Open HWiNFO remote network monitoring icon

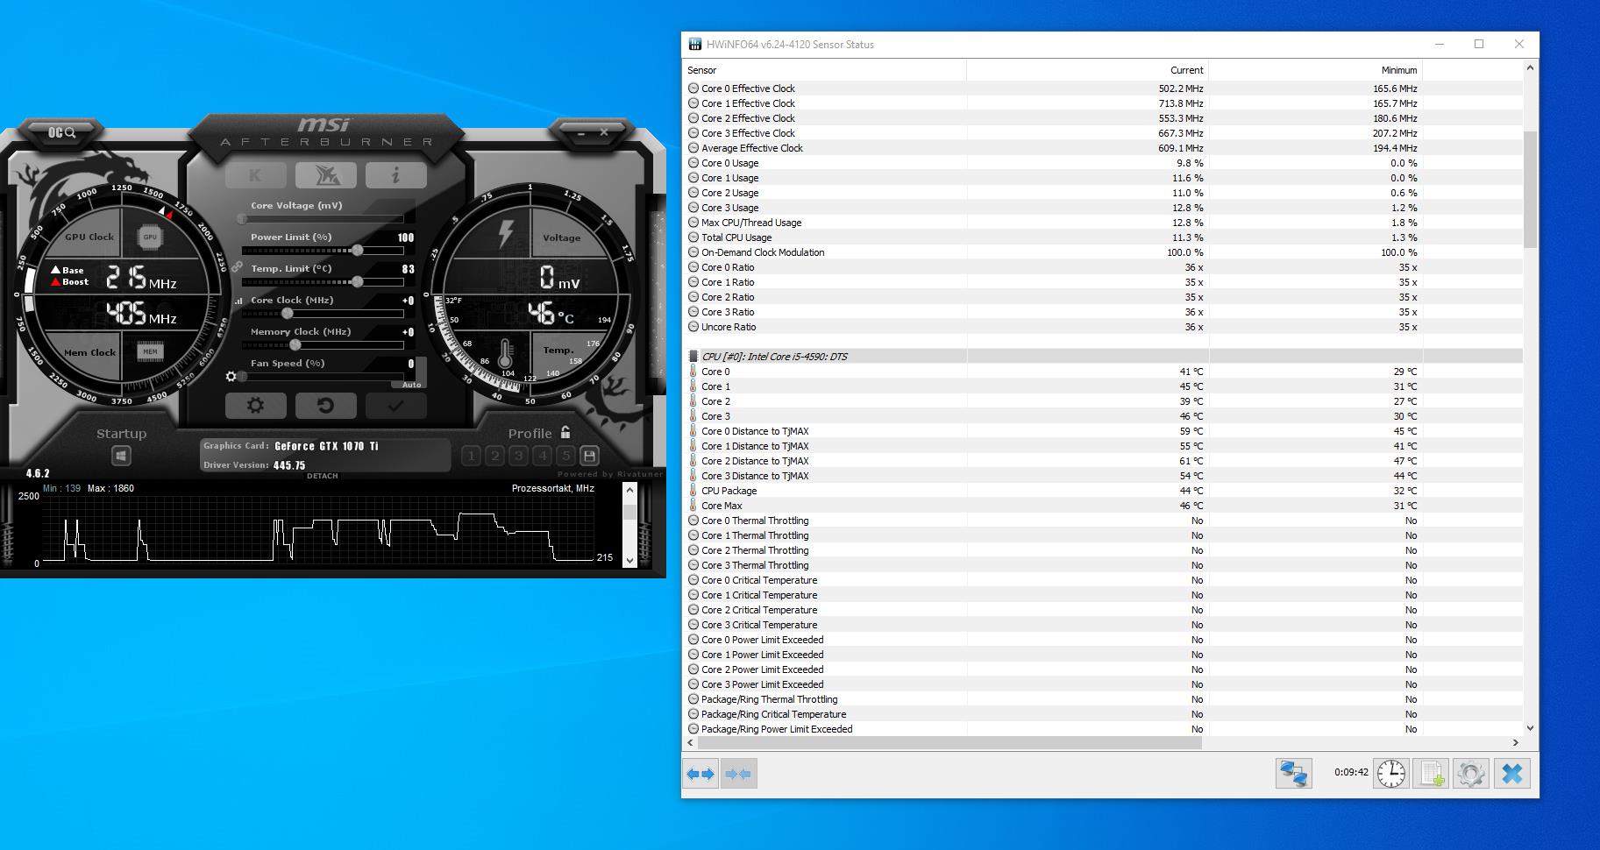click(x=1294, y=774)
